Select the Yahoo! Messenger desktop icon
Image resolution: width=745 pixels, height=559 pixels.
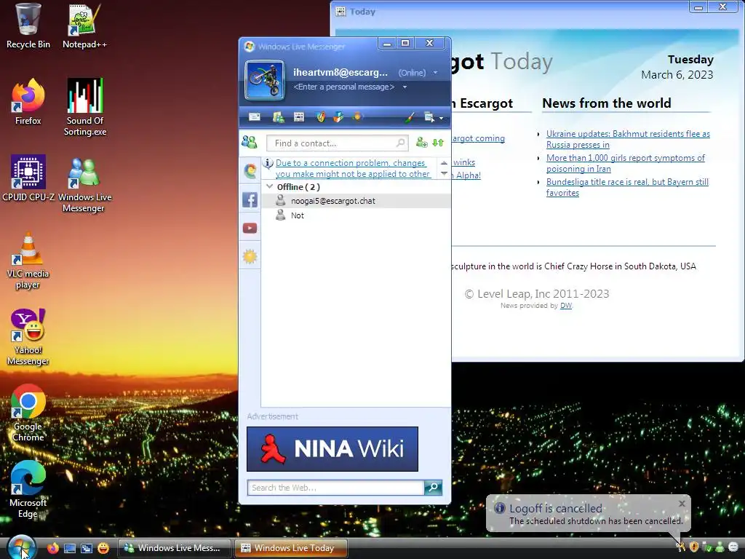pos(28,337)
